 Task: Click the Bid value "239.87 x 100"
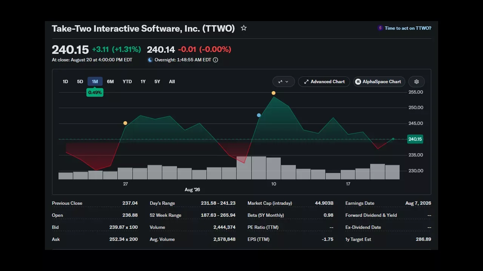[123, 227]
